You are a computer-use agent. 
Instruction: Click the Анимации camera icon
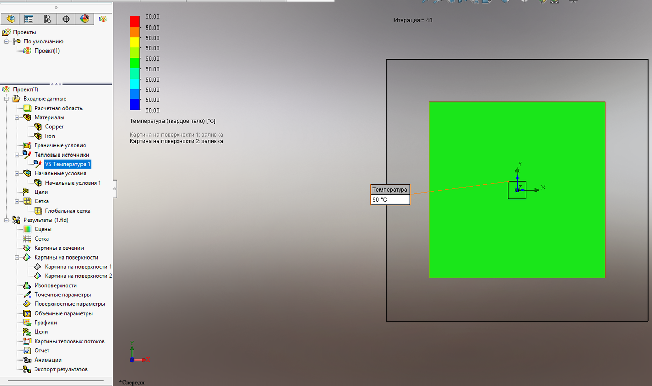28,360
